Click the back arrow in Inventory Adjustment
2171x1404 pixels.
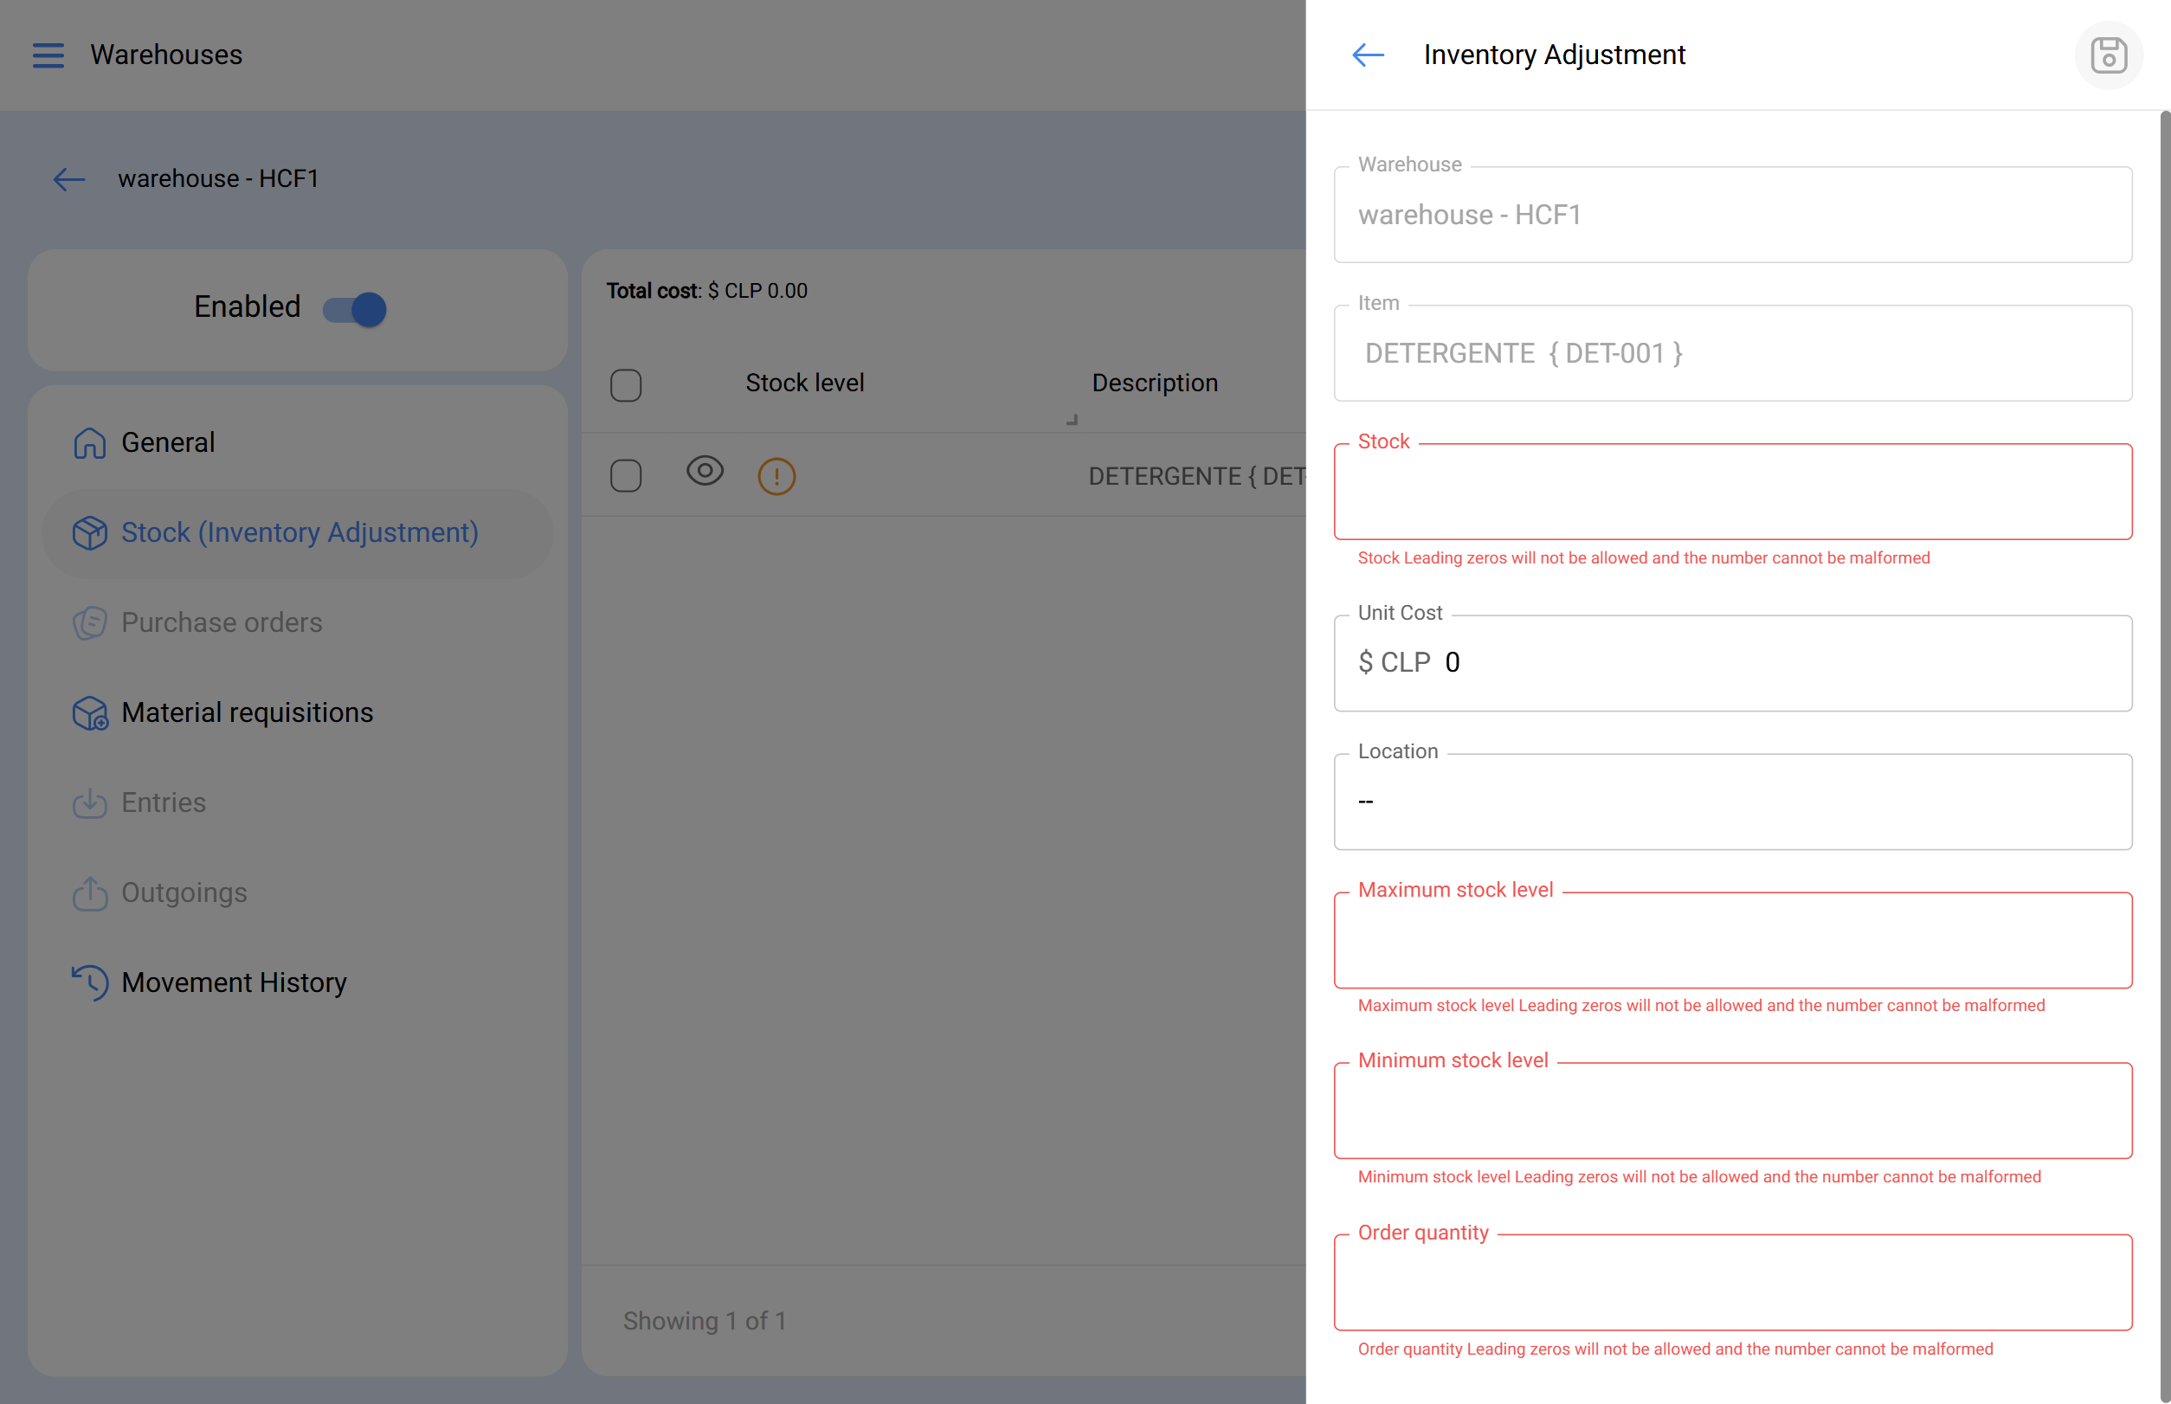(x=1367, y=55)
